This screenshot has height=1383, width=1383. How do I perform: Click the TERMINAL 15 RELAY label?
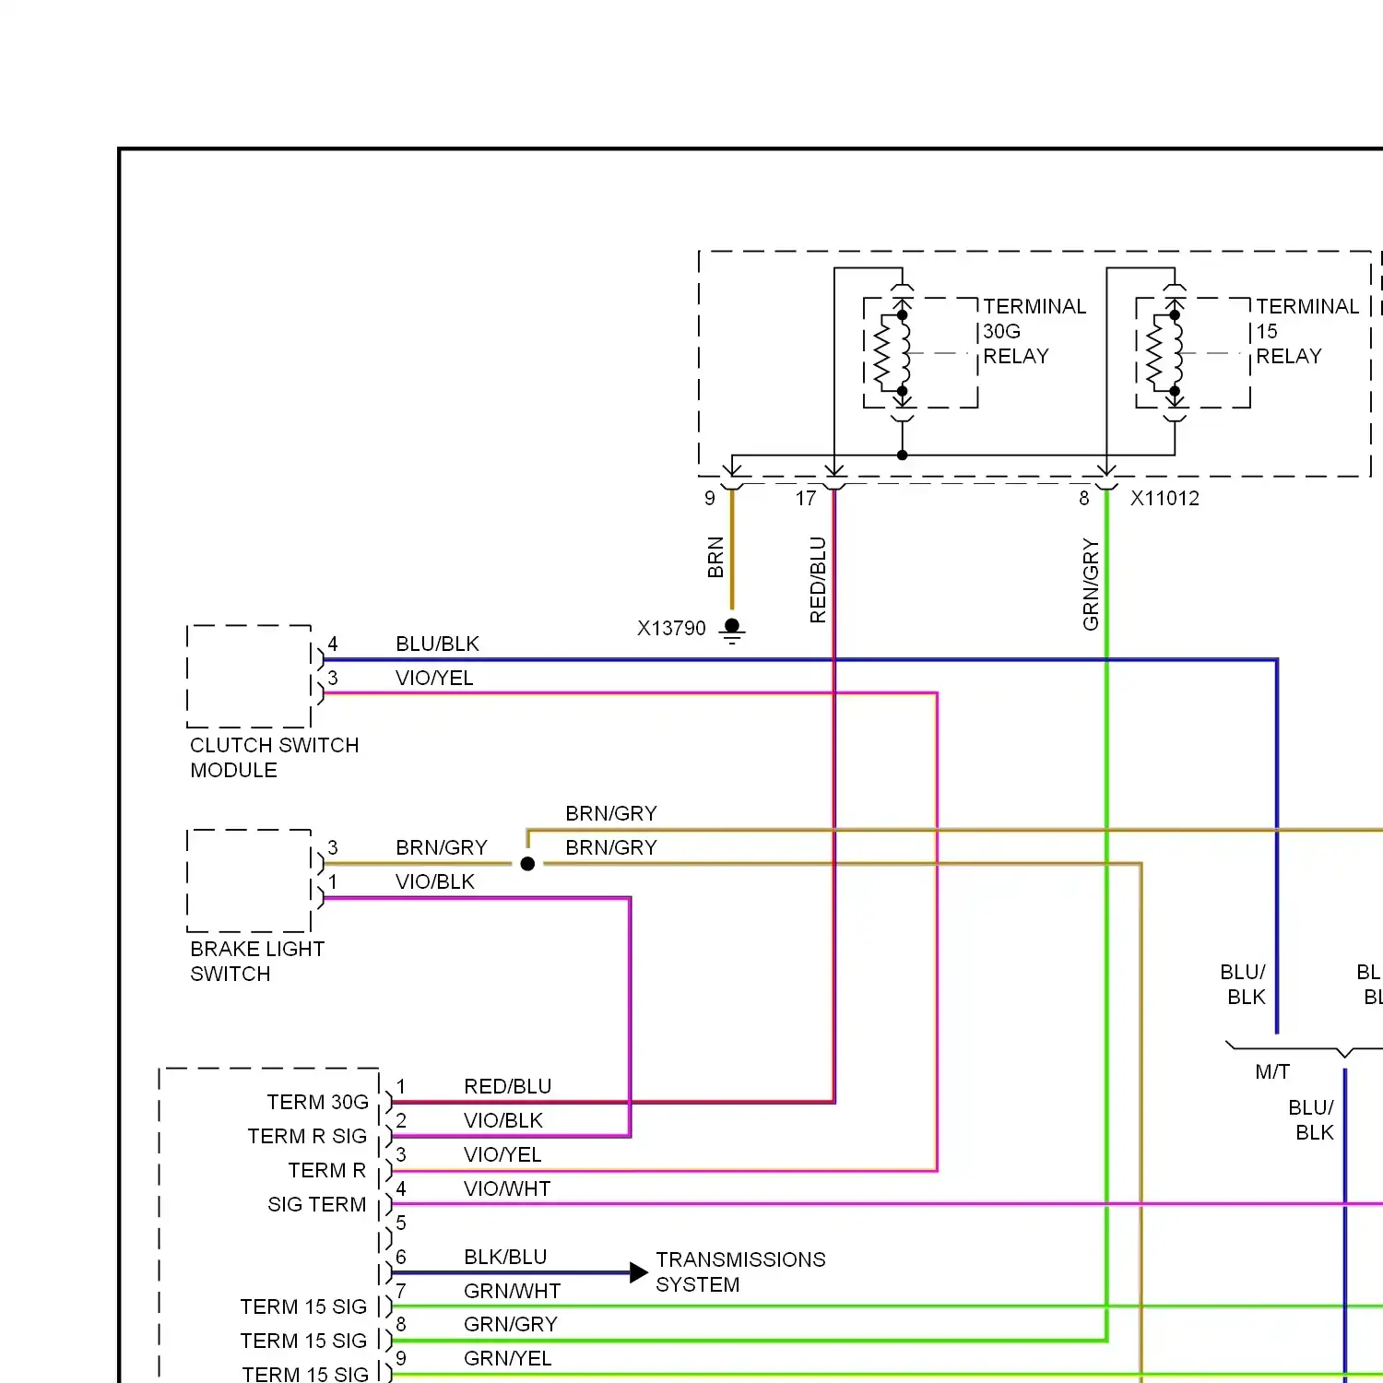coord(1306,331)
